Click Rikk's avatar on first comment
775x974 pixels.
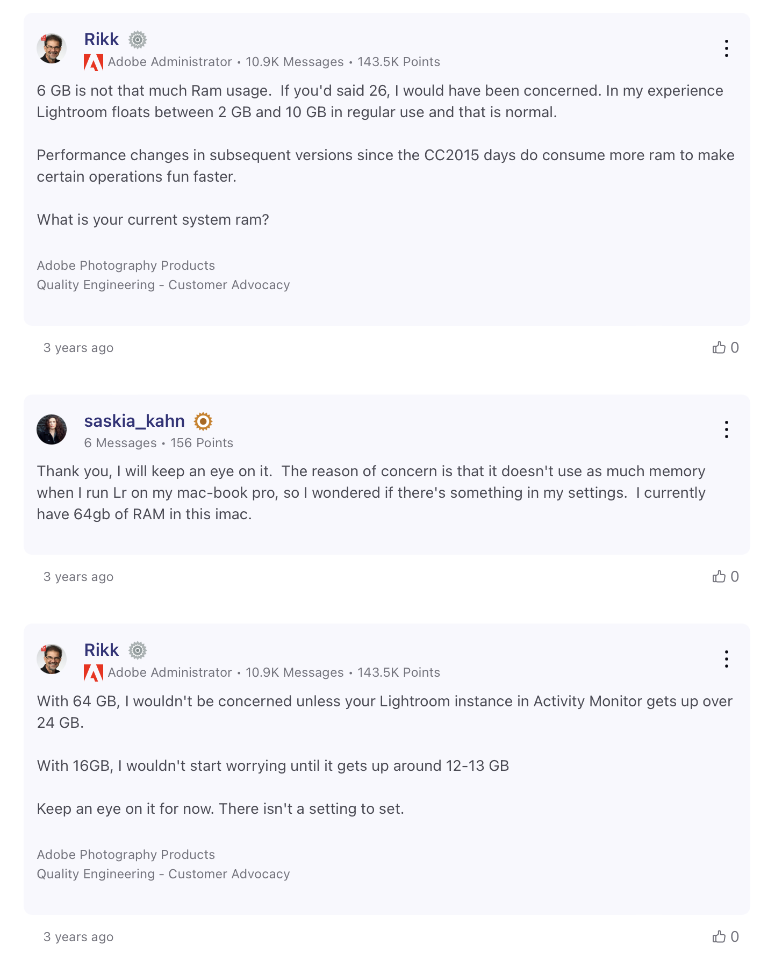click(52, 48)
